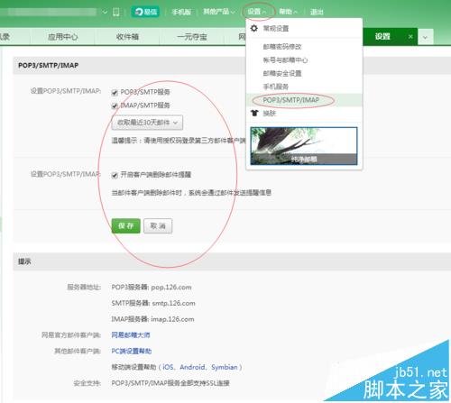Screen dimensions: 451x403
Task: Click 退出 to log out
Action: tap(317, 12)
